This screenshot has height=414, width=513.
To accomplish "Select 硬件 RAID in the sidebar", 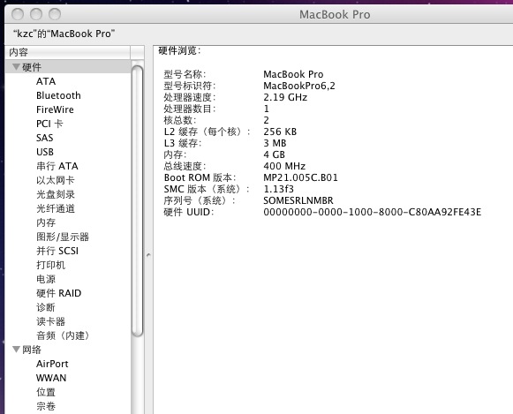I will [x=58, y=293].
